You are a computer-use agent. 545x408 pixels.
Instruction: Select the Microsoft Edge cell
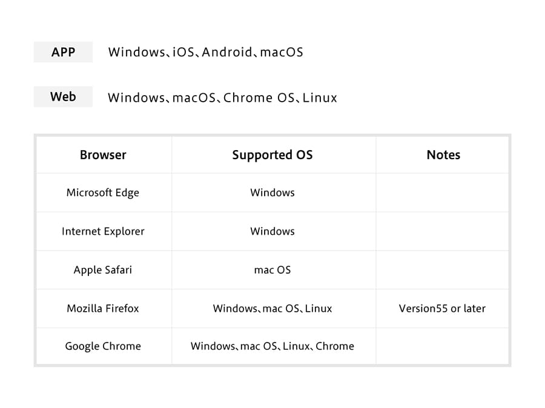pyautogui.click(x=103, y=192)
